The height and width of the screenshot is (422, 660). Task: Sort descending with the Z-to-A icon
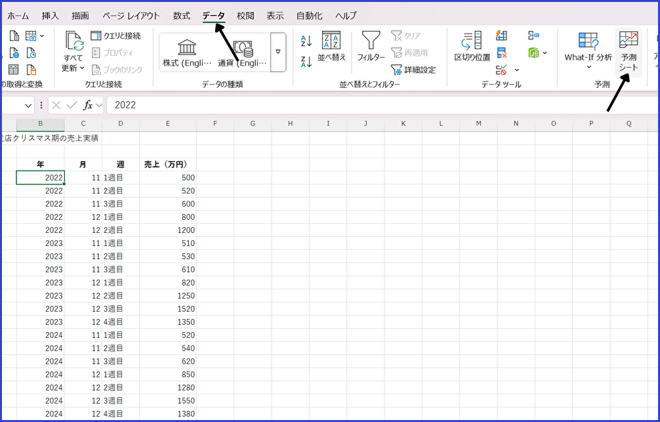click(306, 62)
